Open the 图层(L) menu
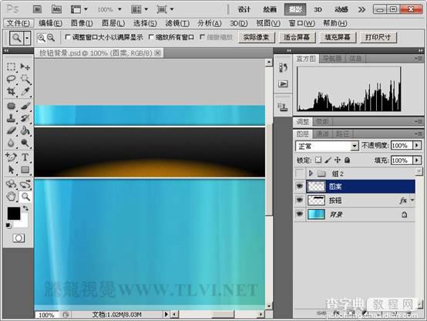 click(113, 23)
